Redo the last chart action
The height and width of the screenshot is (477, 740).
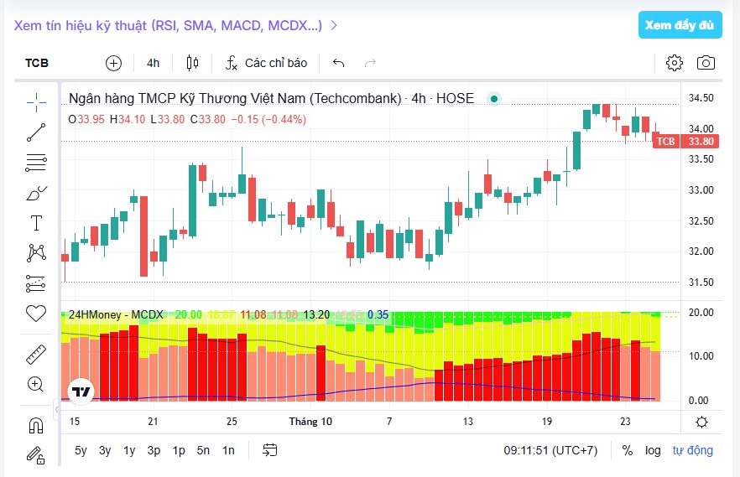click(x=370, y=63)
